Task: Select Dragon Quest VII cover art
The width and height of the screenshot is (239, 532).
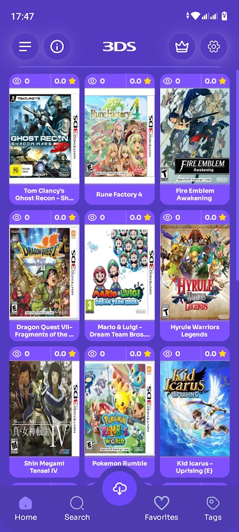Action: (44, 272)
